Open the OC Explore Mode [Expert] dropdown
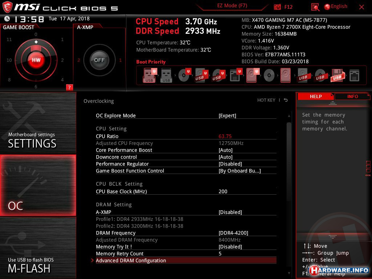Screen dimensions: 372x279 tap(227, 116)
